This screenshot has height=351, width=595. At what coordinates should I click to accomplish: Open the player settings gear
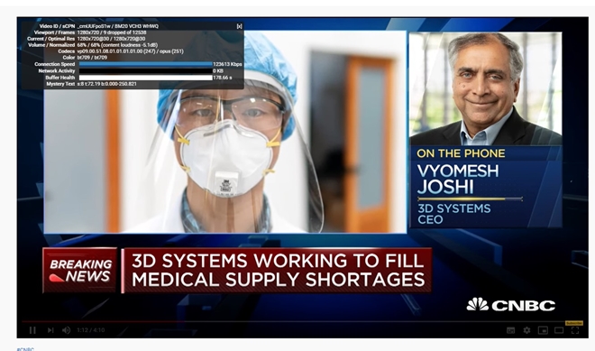(526, 330)
